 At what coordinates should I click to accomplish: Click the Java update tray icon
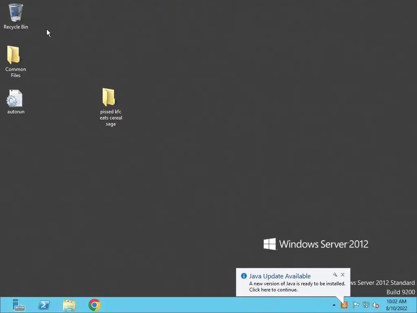(x=344, y=304)
